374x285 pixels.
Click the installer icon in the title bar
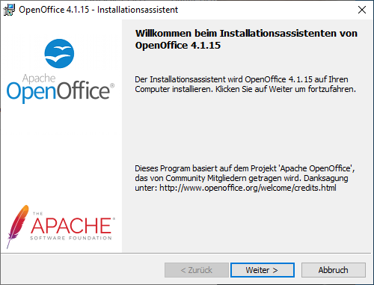[x=9, y=10]
